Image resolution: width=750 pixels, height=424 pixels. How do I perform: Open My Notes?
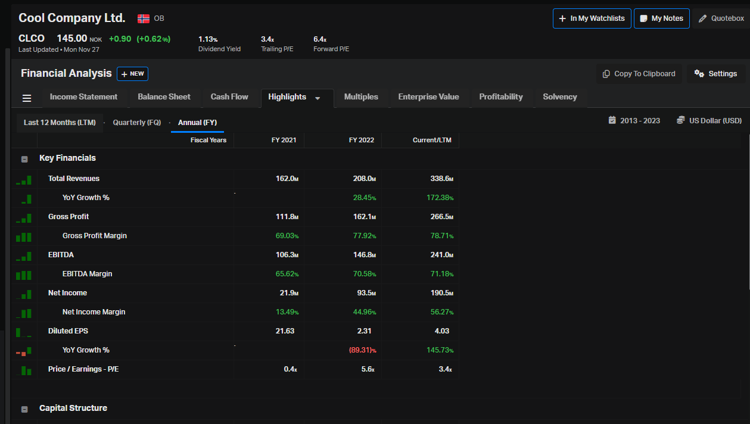pyautogui.click(x=662, y=18)
